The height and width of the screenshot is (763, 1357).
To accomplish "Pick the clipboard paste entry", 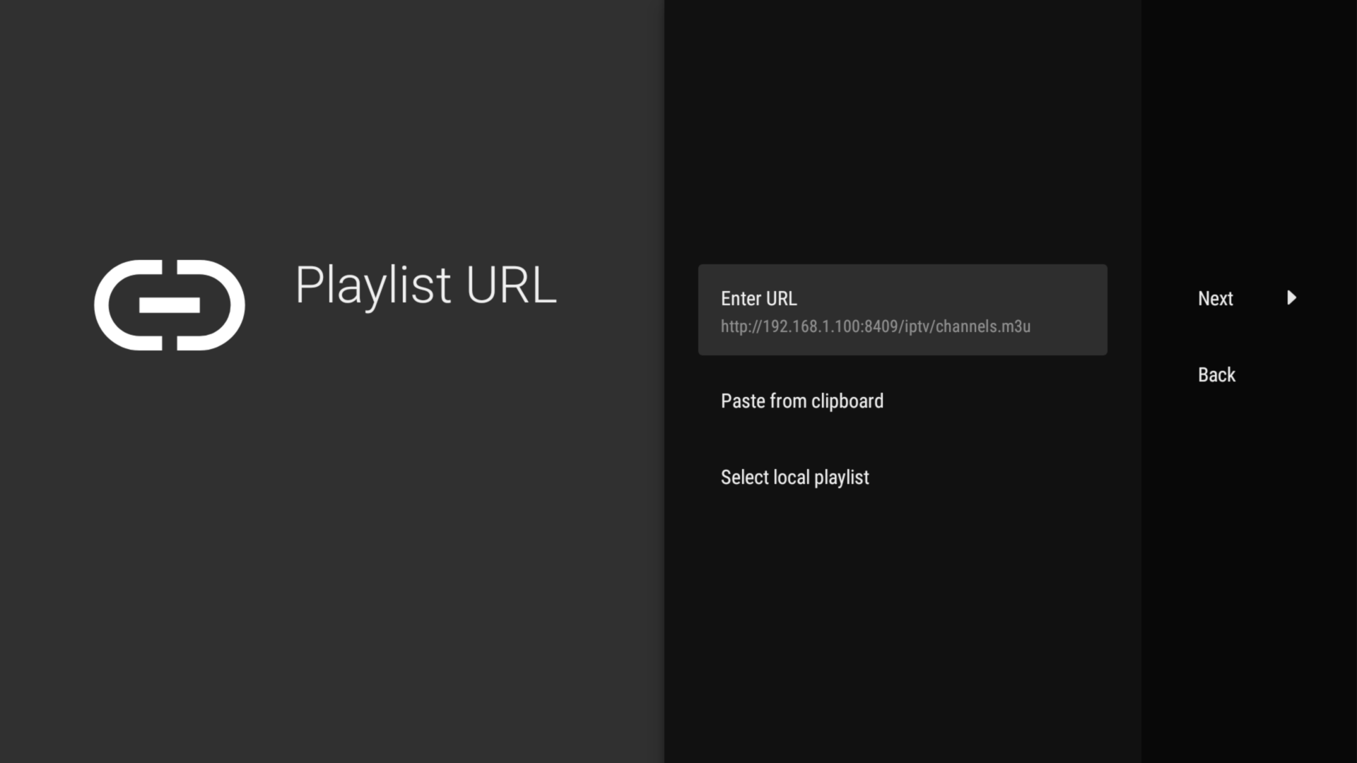I will (x=801, y=401).
